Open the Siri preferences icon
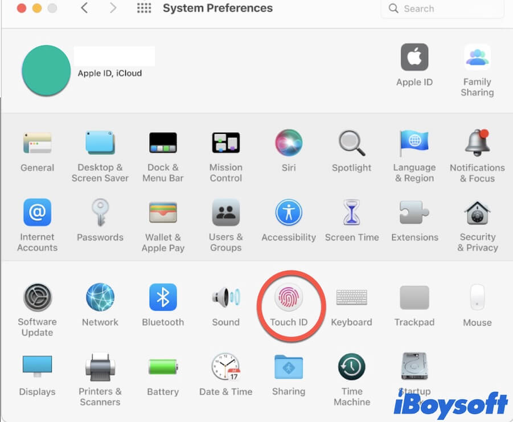The image size is (513, 422). click(289, 143)
